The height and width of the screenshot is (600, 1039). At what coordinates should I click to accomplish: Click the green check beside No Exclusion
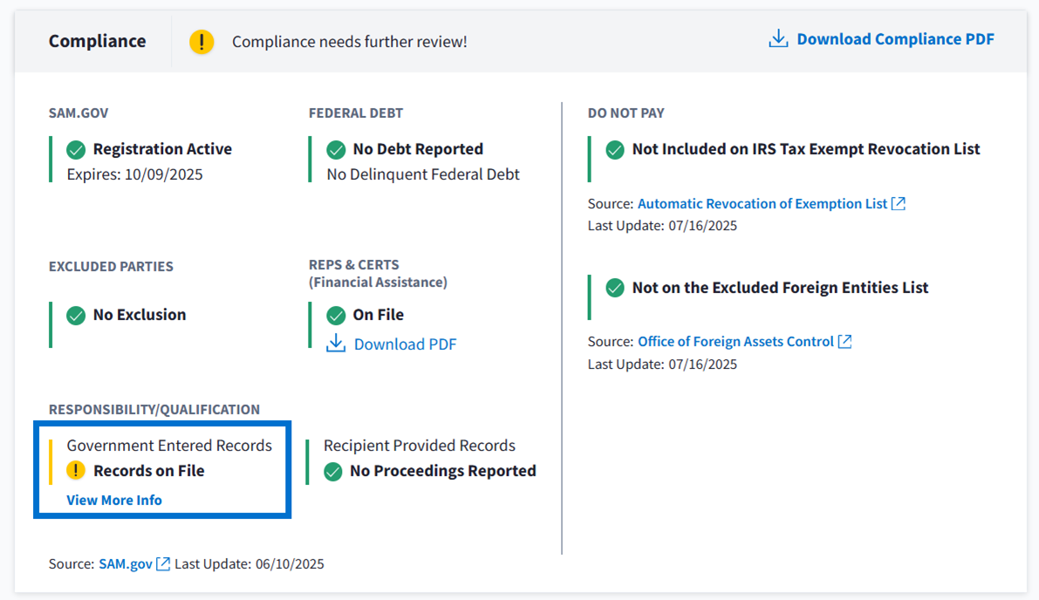pos(76,315)
